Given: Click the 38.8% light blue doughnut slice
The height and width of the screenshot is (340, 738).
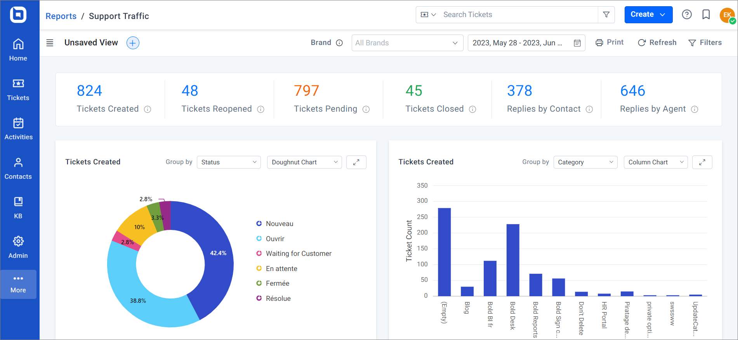Looking at the screenshot, I should tap(138, 300).
